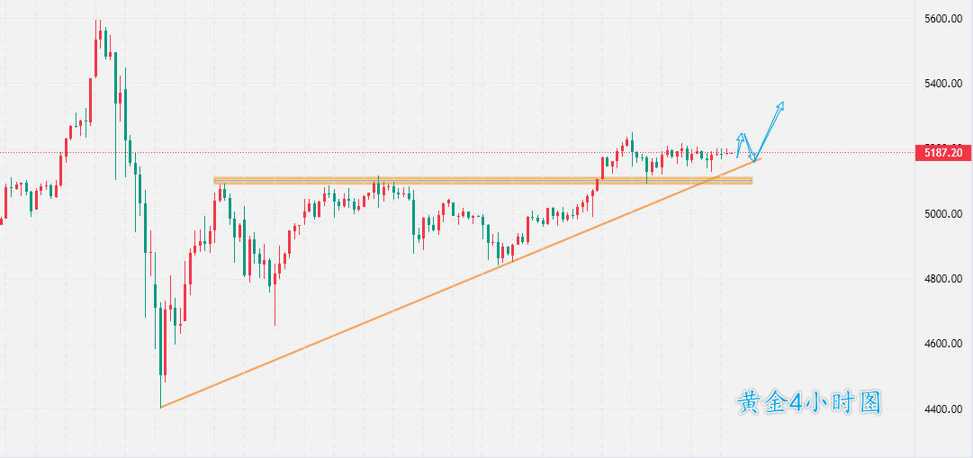
Task: Click the blue arrow's bottom point on the trendline
Action: pyautogui.click(x=756, y=160)
